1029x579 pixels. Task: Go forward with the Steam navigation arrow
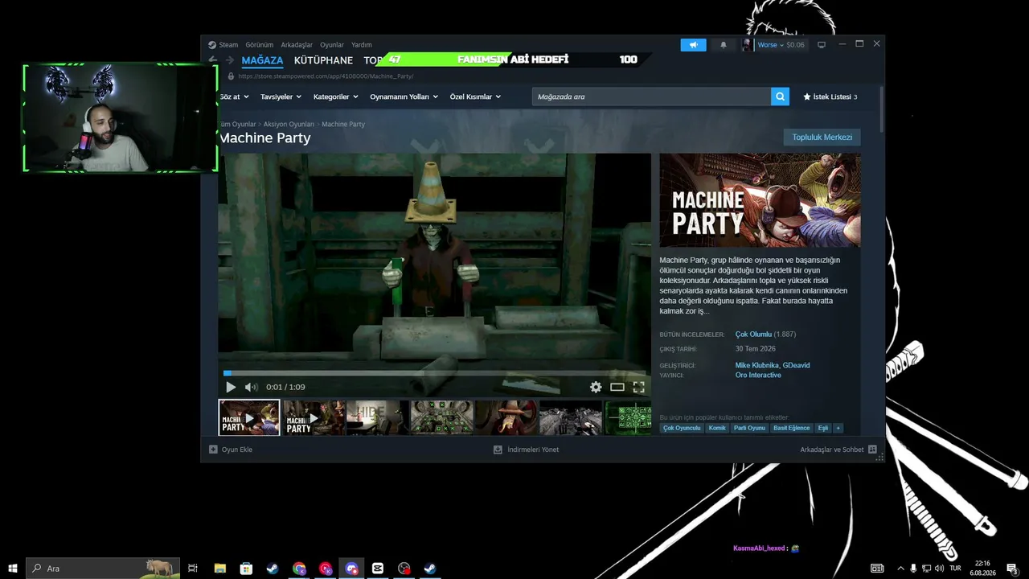(230, 60)
